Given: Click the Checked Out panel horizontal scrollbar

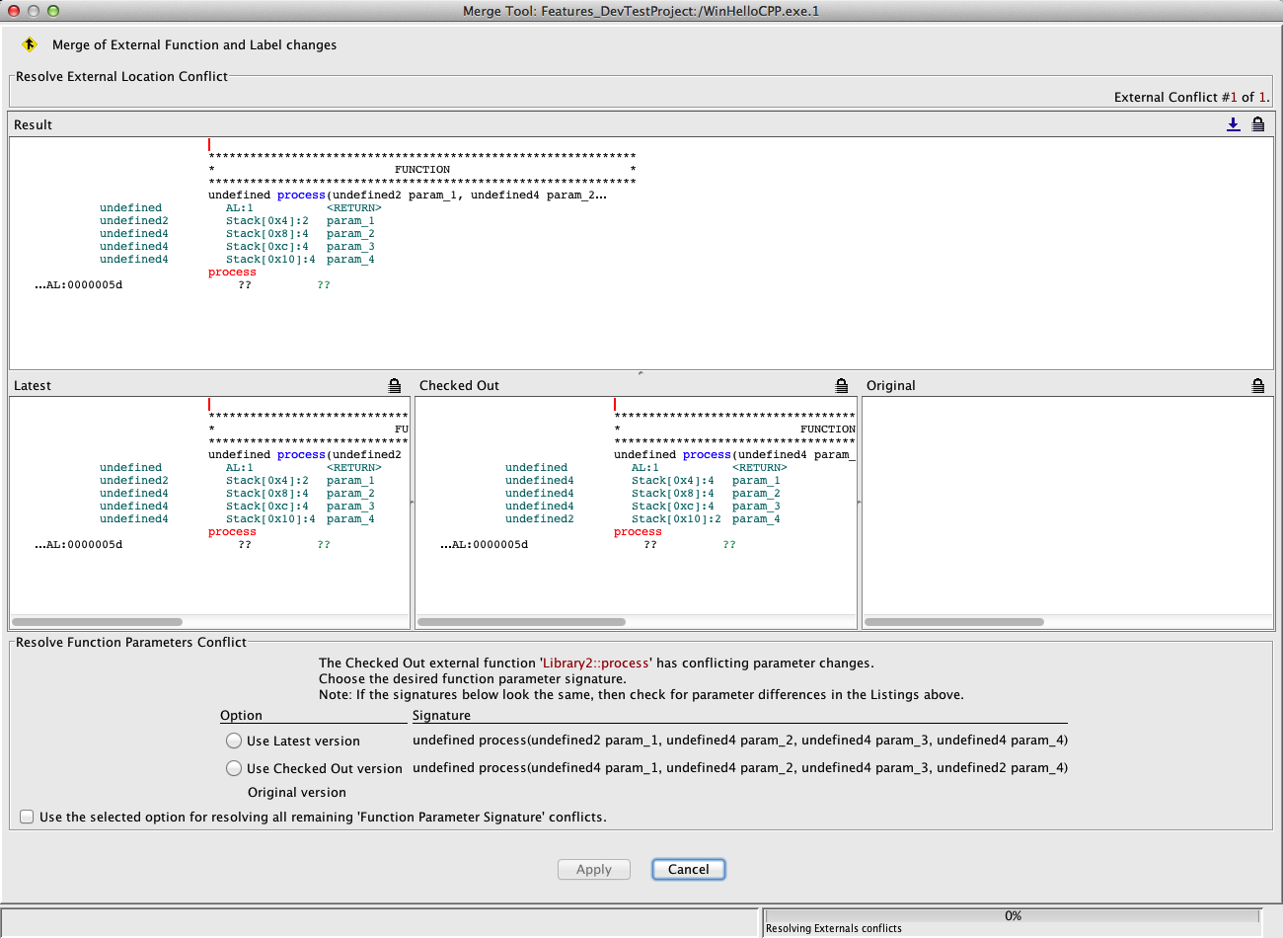Looking at the screenshot, I should tap(521, 622).
